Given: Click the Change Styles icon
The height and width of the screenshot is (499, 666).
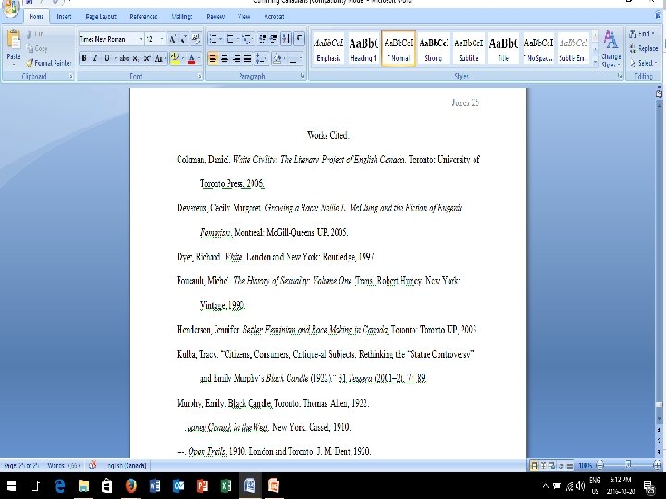Looking at the screenshot, I should coord(610,48).
